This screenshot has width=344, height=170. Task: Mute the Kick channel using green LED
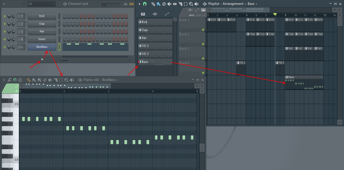pyautogui.click(x=5, y=16)
